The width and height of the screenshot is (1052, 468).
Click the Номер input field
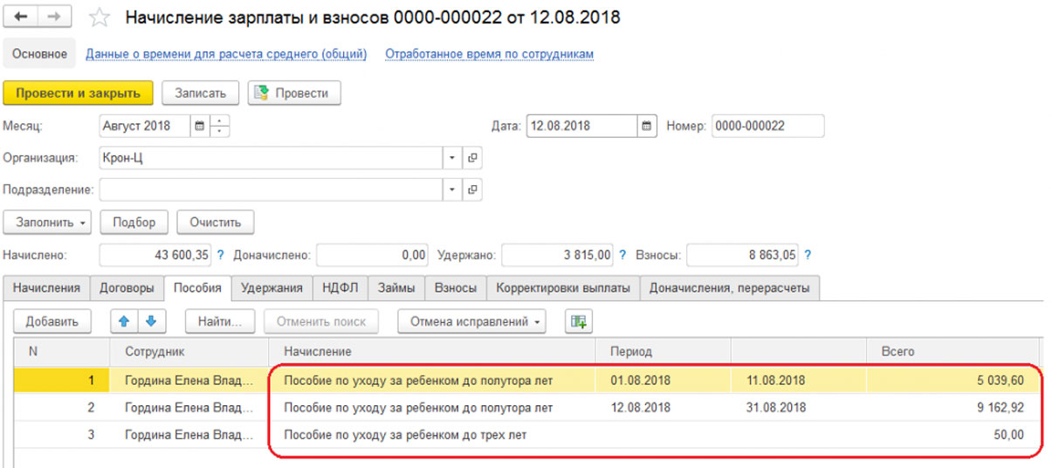pyautogui.click(x=767, y=126)
